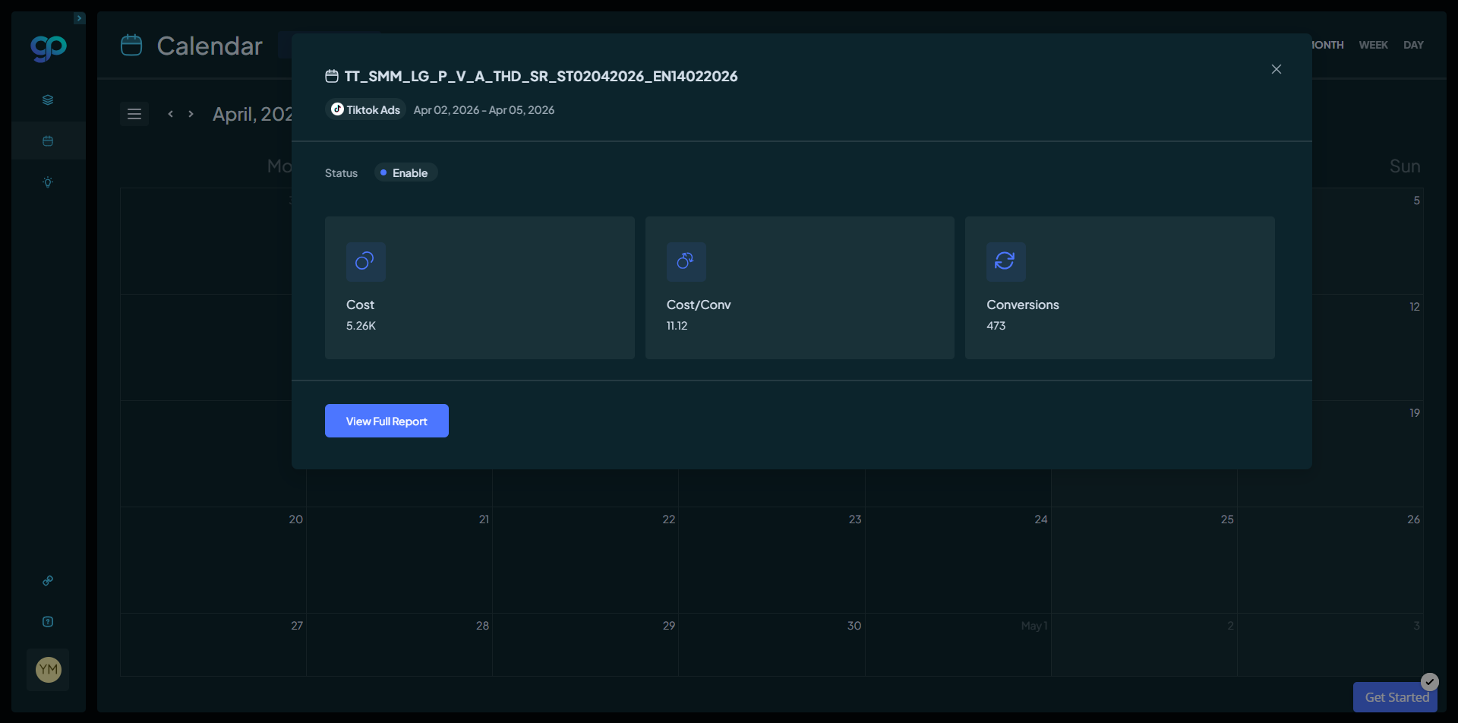Click the Conversions refresh arrows icon
The height and width of the screenshot is (723, 1458).
tap(1005, 261)
